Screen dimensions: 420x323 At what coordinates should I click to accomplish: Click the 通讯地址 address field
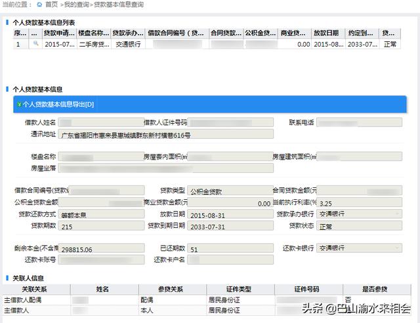pos(166,134)
